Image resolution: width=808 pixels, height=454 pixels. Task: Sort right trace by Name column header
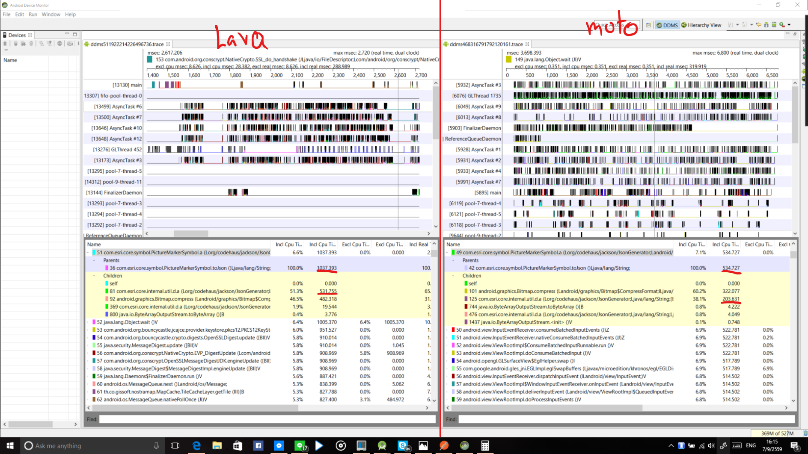[x=559, y=245]
